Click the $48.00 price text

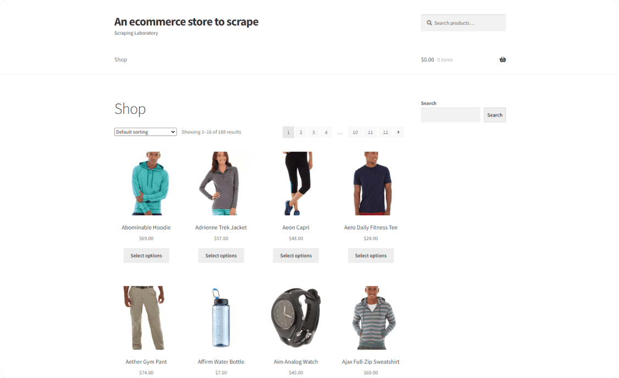[x=296, y=238]
